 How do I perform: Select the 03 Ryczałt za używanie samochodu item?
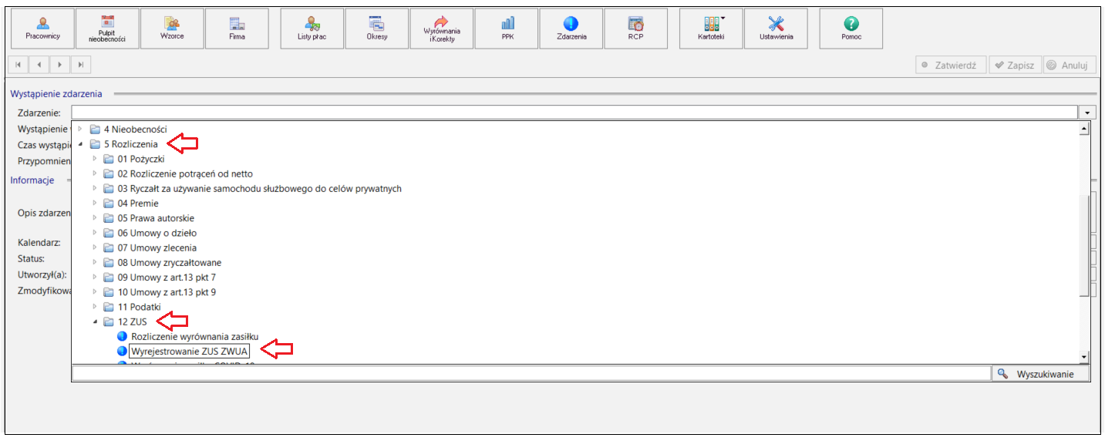click(260, 189)
